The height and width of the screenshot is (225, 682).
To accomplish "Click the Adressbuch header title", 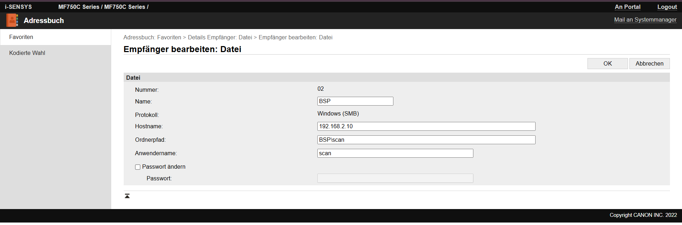I will pyautogui.click(x=44, y=21).
